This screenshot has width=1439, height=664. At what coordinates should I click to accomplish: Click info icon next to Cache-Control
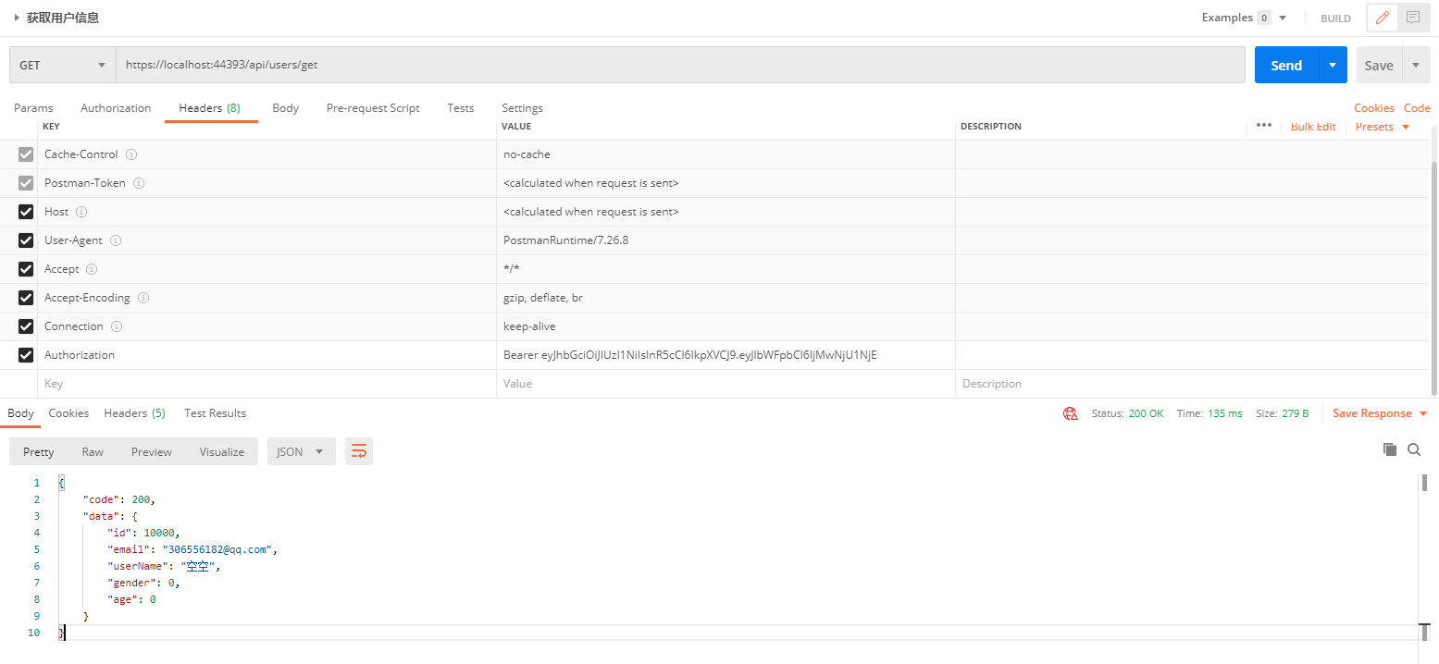pos(131,154)
